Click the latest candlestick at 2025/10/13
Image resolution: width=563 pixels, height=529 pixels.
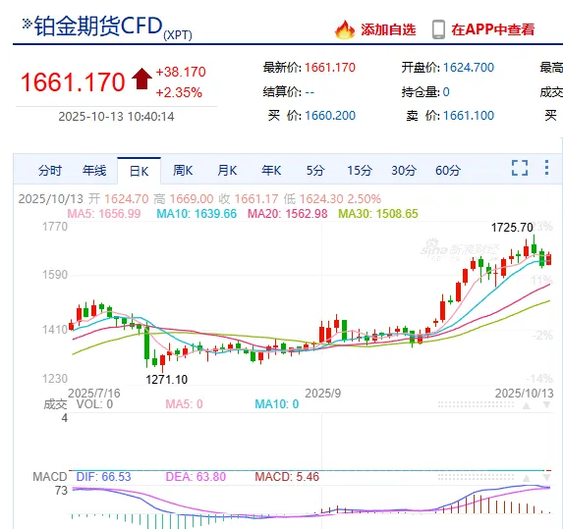pos(548,258)
